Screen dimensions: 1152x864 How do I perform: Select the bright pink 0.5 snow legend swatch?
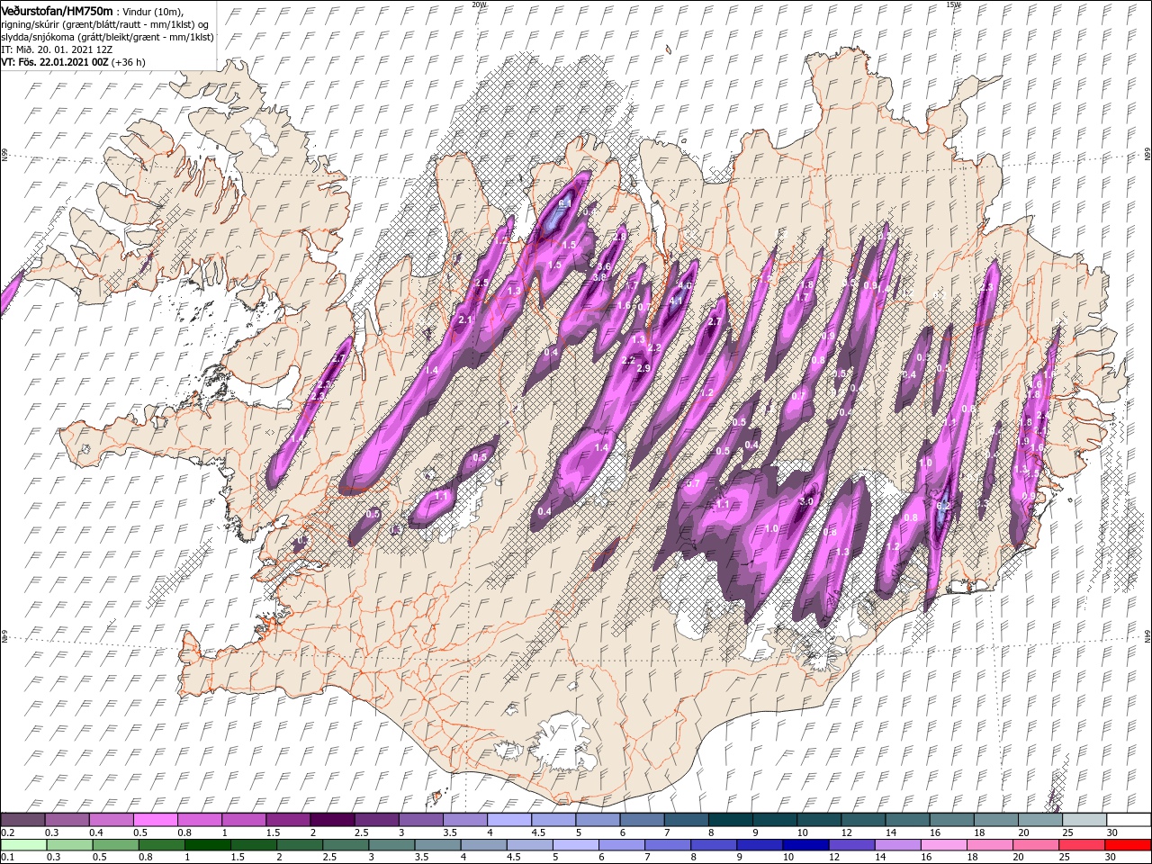coord(155,819)
